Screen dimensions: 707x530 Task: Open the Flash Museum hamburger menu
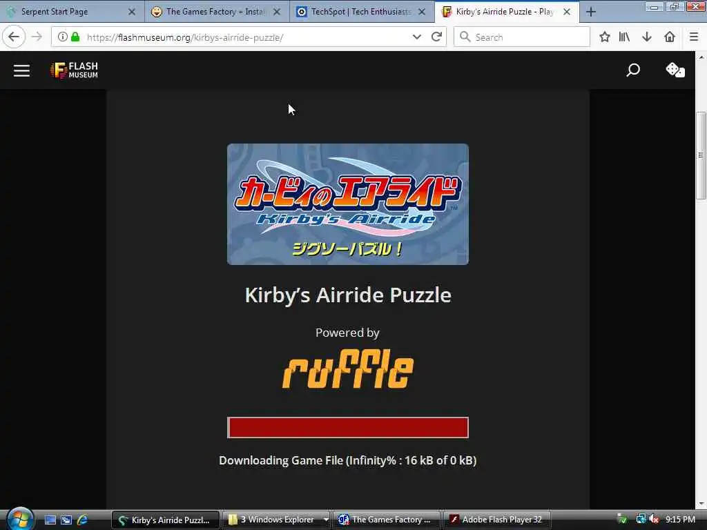pos(21,70)
